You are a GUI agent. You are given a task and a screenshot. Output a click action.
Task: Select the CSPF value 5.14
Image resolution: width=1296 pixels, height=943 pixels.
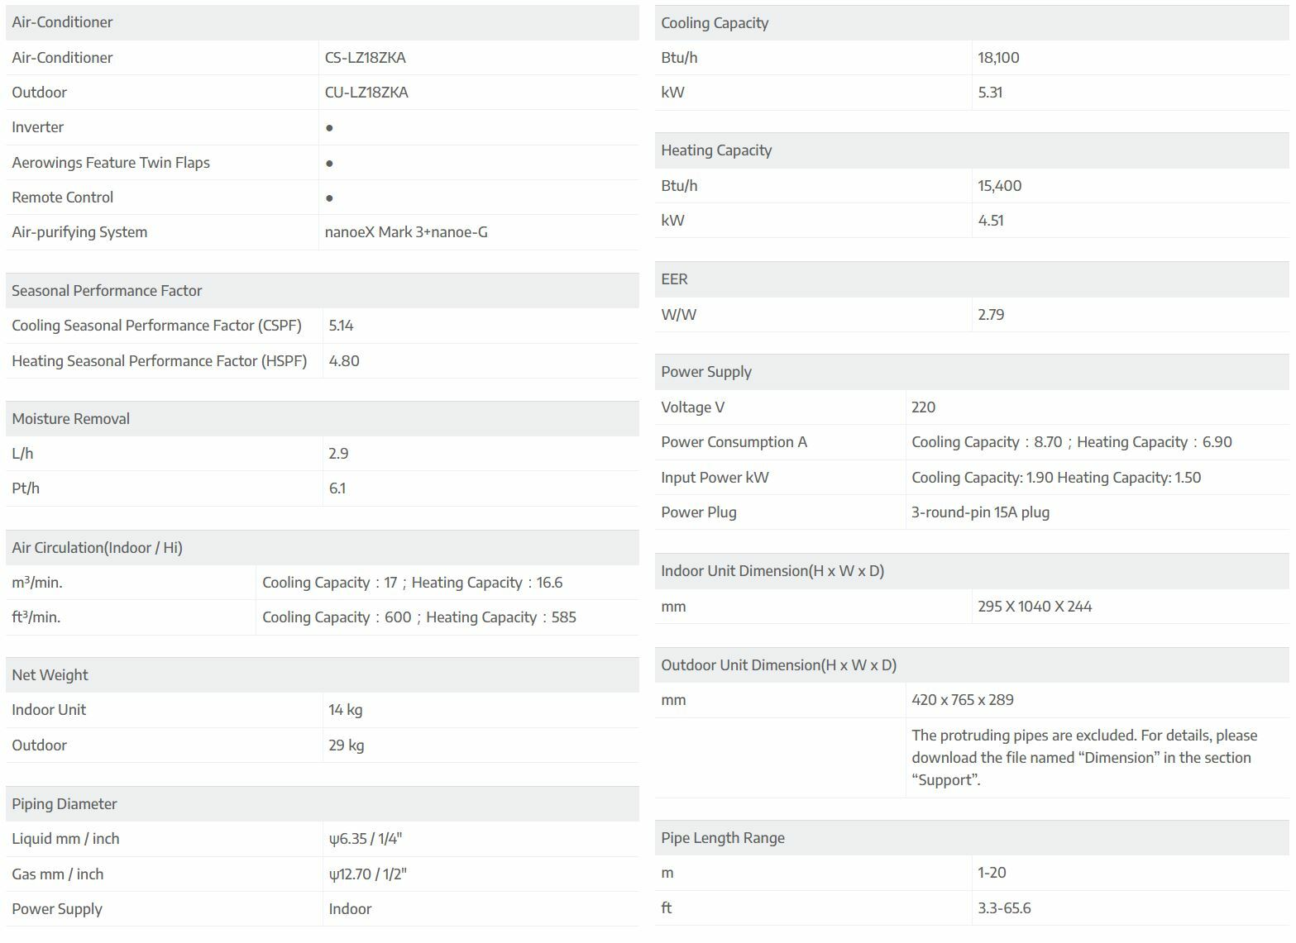tap(341, 326)
